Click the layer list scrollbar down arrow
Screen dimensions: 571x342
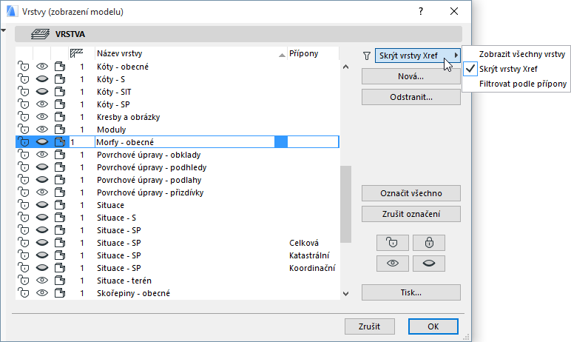pyautogui.click(x=344, y=294)
